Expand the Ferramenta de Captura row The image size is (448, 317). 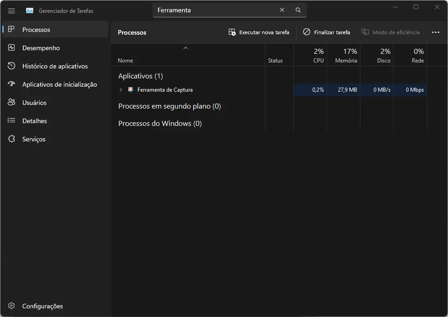point(121,90)
